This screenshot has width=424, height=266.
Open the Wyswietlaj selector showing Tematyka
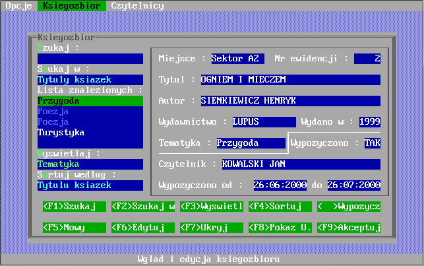pos(90,164)
